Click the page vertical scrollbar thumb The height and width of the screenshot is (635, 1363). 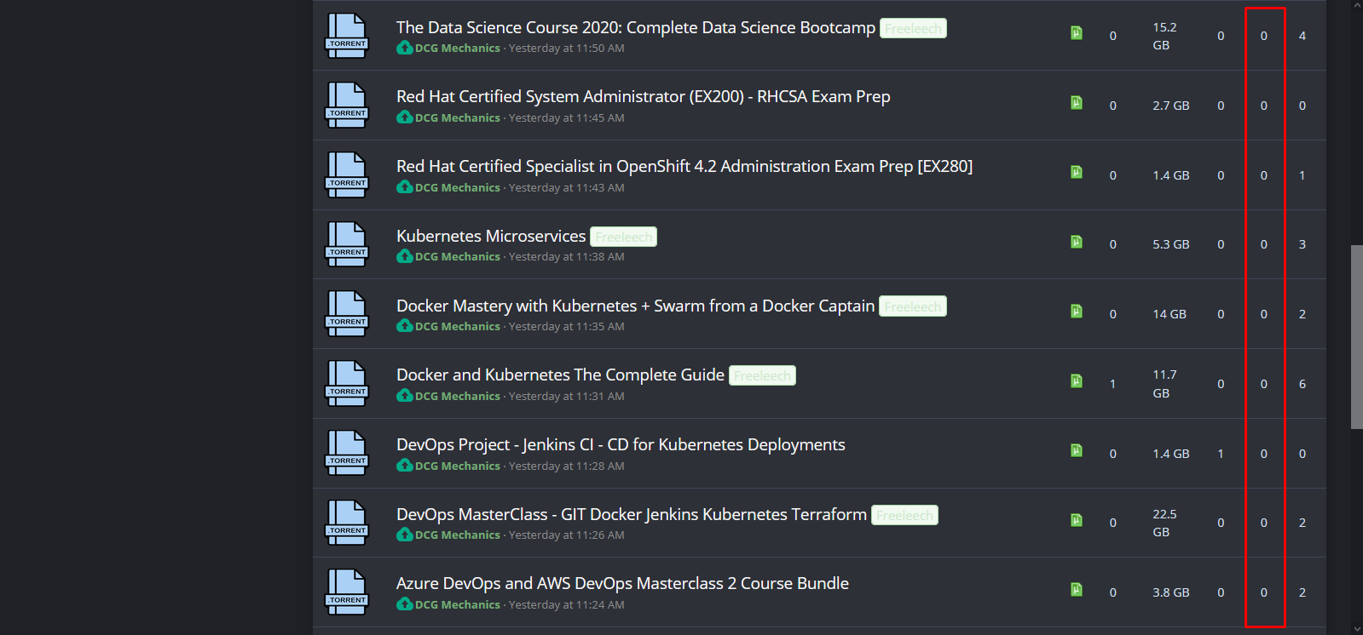pyautogui.click(x=1356, y=337)
